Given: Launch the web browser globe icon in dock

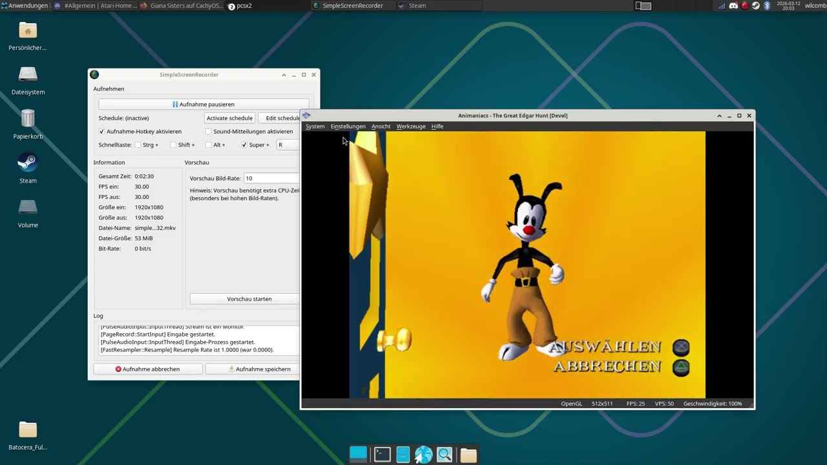Looking at the screenshot, I should pos(423,455).
